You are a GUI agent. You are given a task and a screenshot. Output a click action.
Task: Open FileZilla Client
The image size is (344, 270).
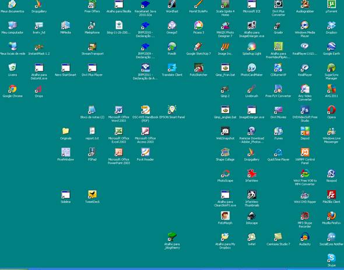tap(331, 195)
